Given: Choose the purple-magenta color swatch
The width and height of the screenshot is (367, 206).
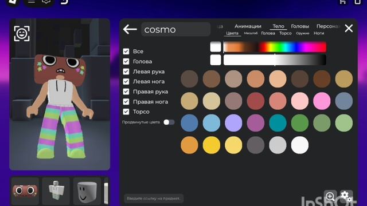Looking at the screenshot, I should click(256, 123).
